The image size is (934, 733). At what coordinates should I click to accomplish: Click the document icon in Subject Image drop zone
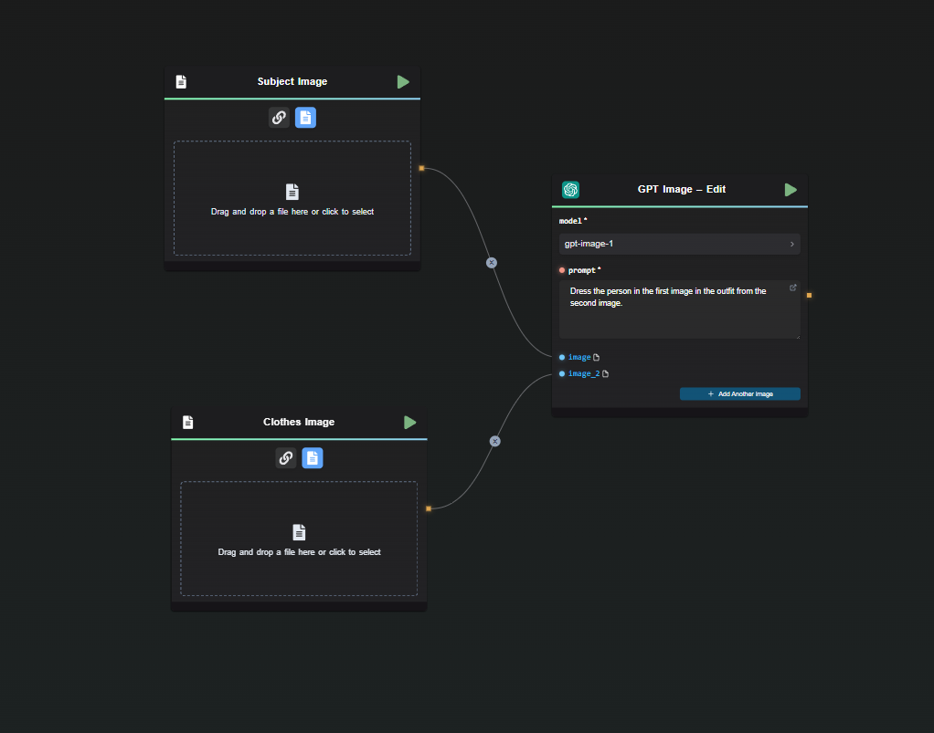point(292,192)
